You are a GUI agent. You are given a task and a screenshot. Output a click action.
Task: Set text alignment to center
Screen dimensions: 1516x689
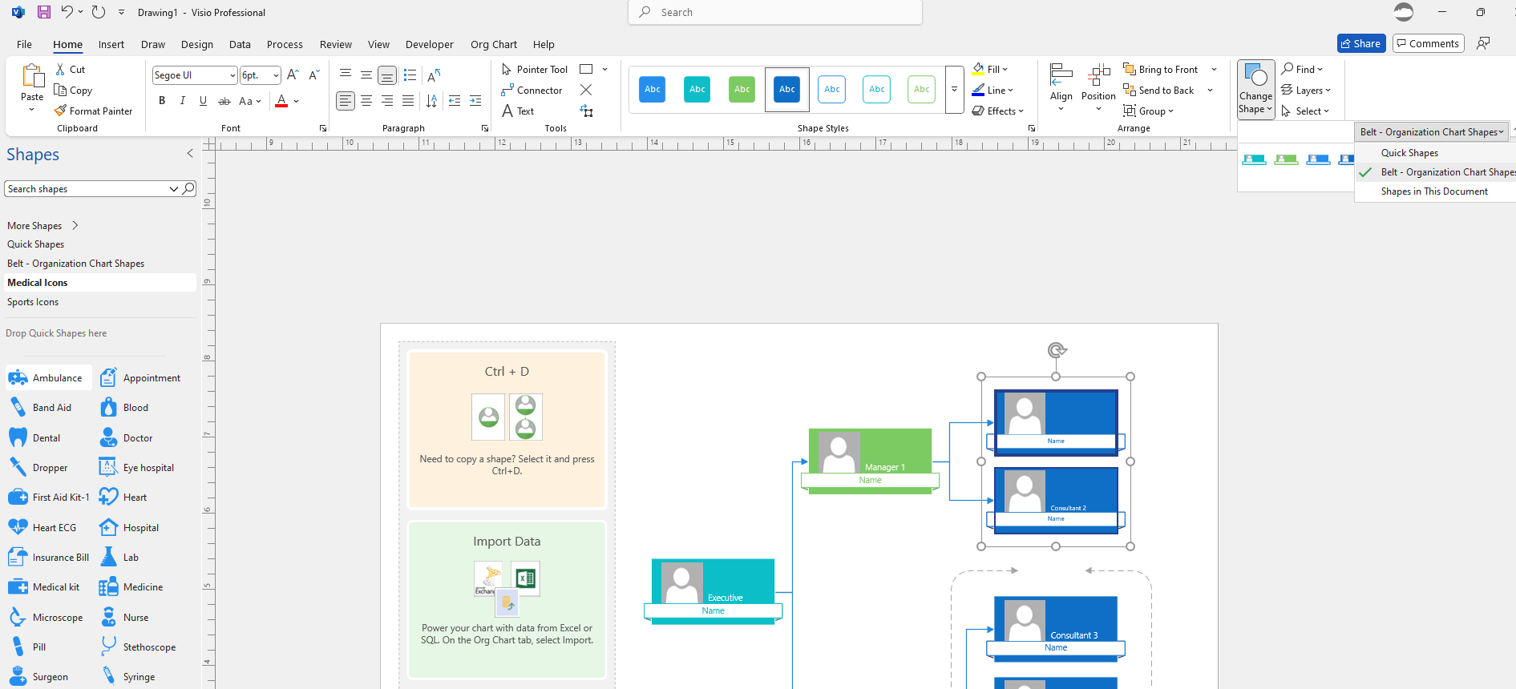pos(366,100)
